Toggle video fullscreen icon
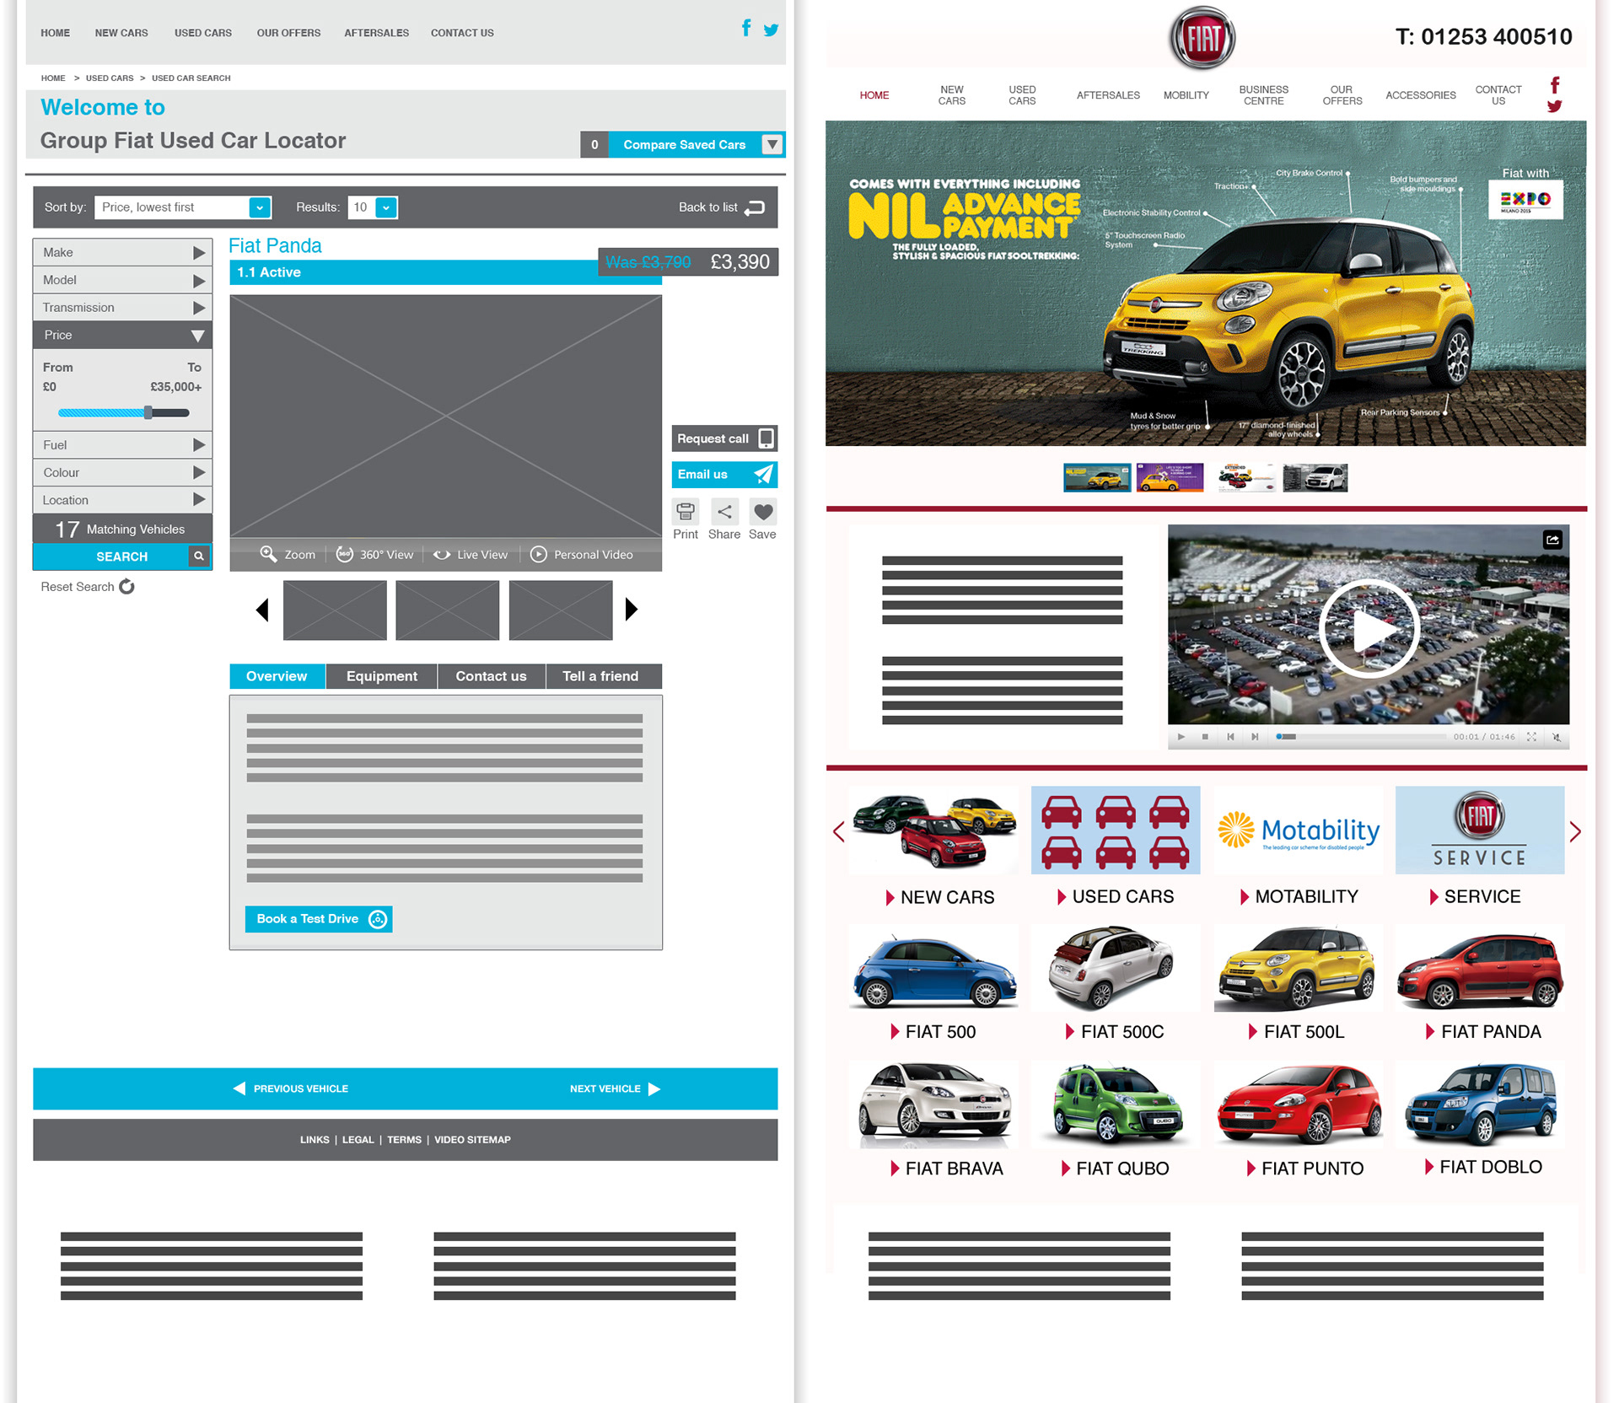 (x=1531, y=737)
